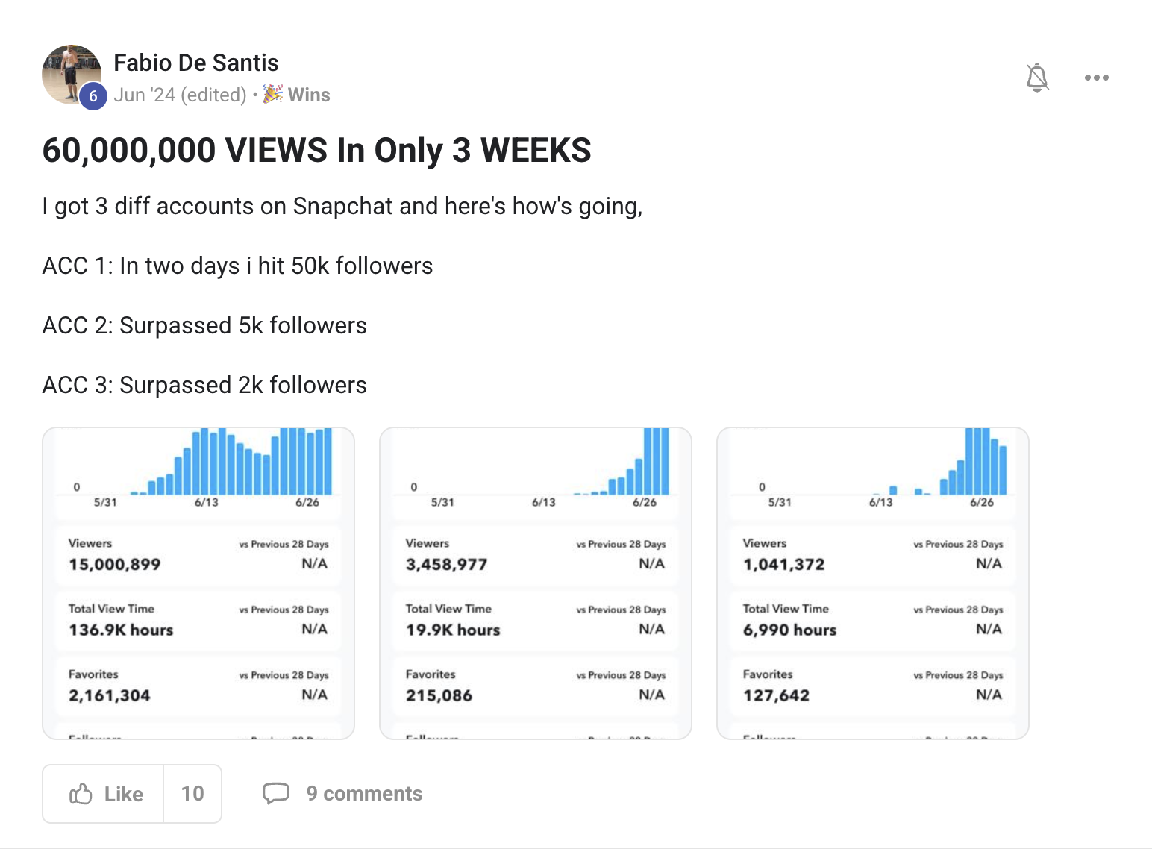View the 10 likes count

click(192, 794)
